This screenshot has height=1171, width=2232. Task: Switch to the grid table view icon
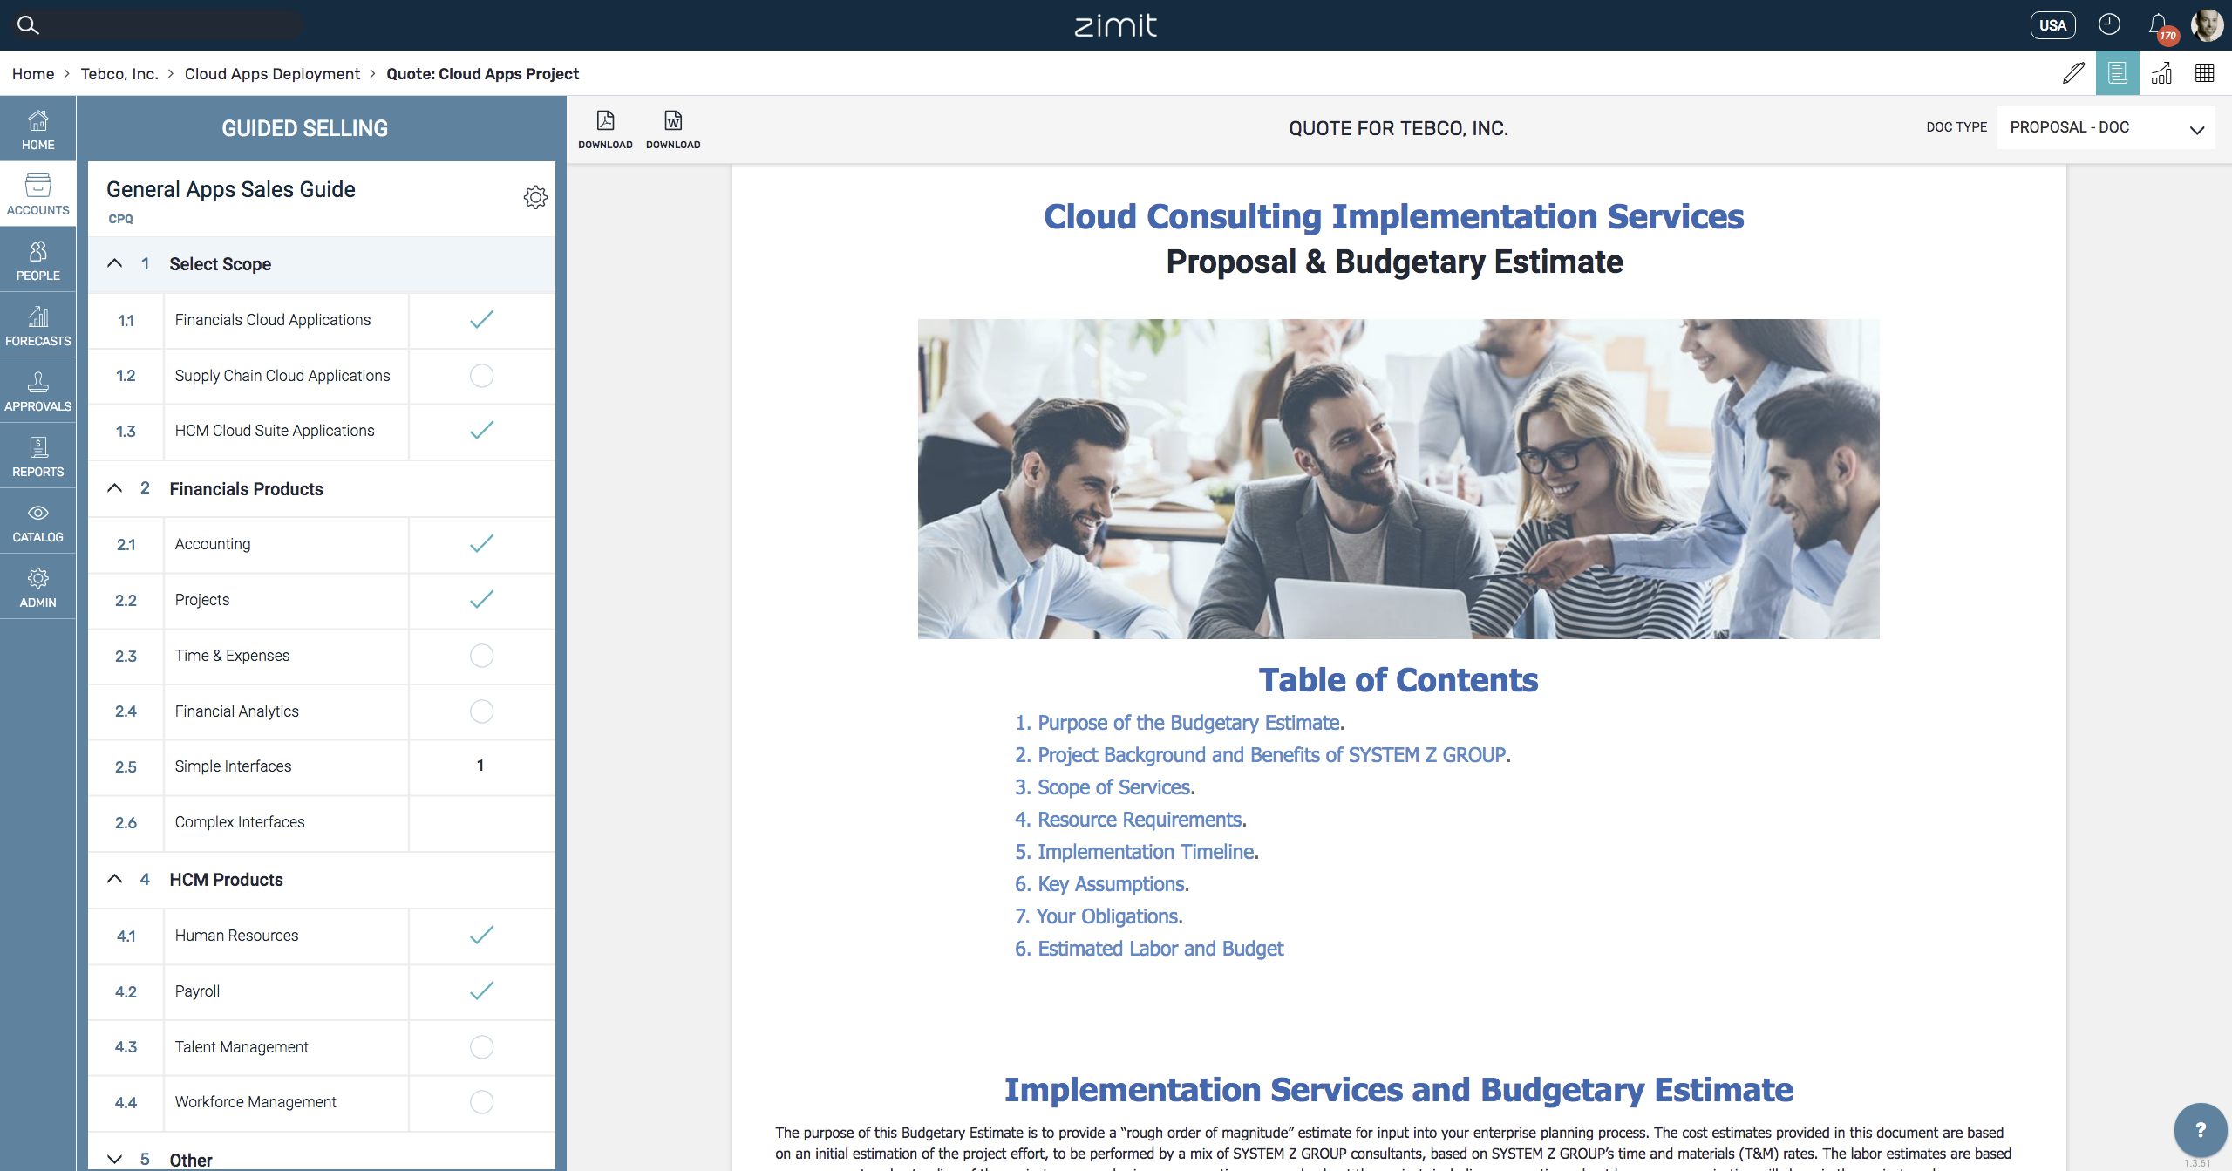tap(2205, 73)
